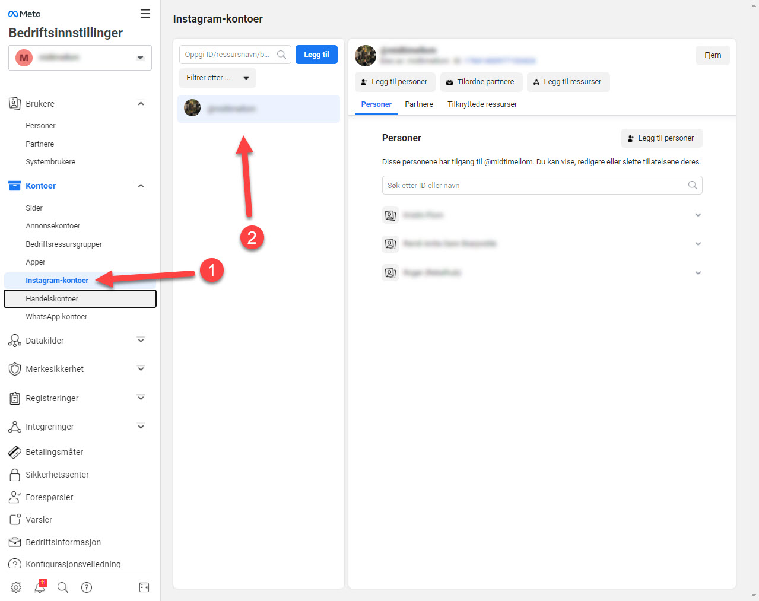Click the Sikkerhetssenter lock icon

coord(15,475)
